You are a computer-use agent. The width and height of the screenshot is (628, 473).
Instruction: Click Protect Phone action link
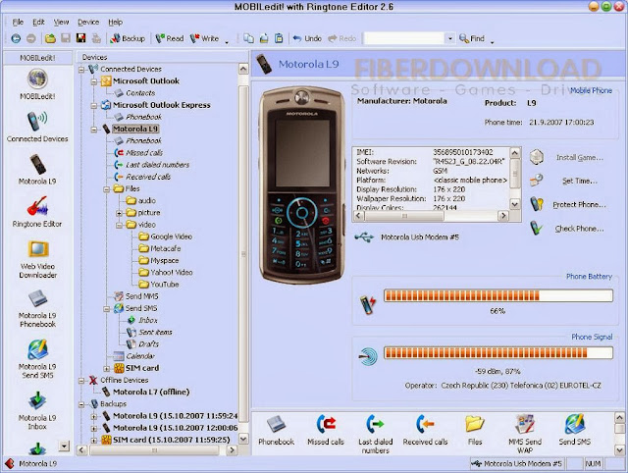tap(579, 205)
